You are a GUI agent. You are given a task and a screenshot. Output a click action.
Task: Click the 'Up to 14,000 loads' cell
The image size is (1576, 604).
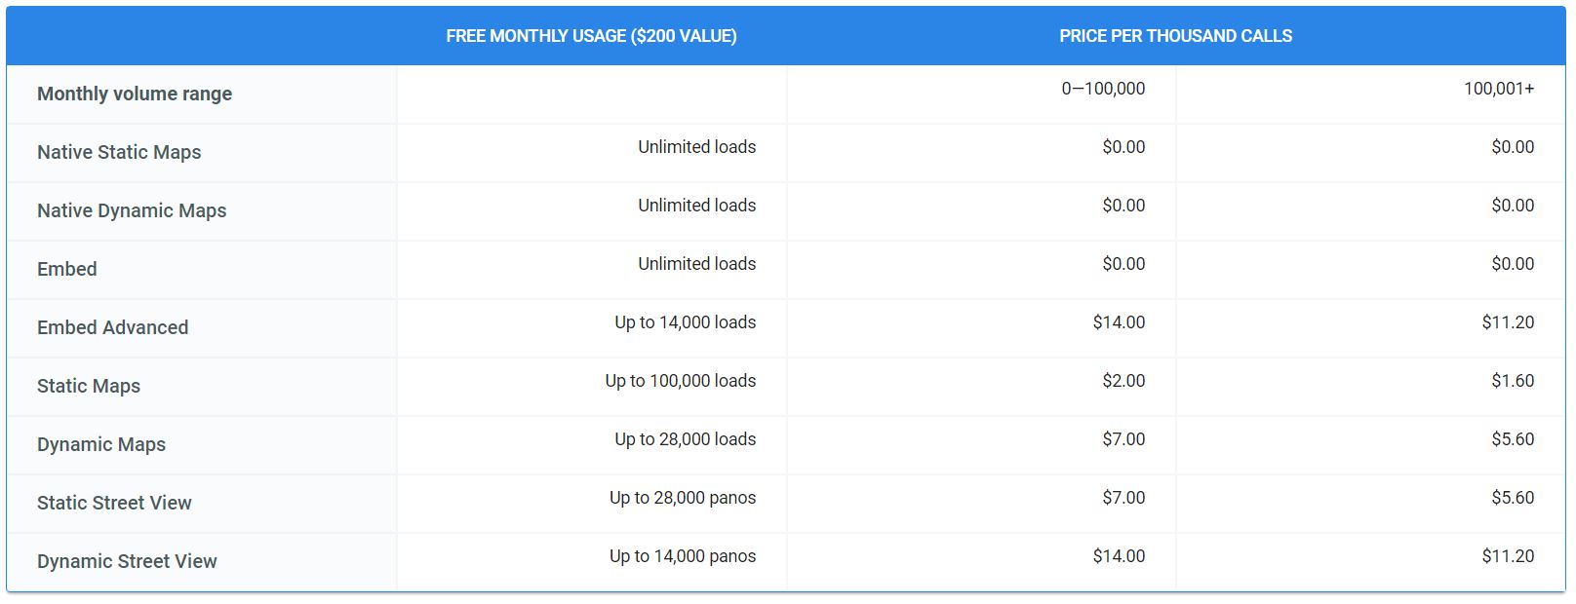(x=685, y=322)
